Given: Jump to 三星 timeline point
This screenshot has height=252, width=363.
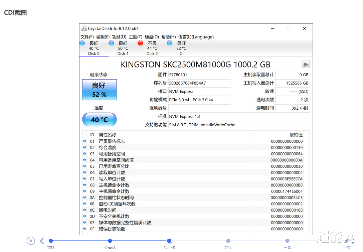Looking at the screenshot, I should [x=287, y=241].
